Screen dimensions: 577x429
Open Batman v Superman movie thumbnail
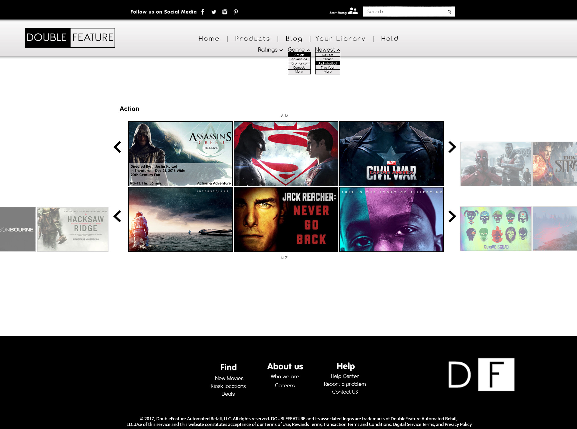click(x=286, y=154)
